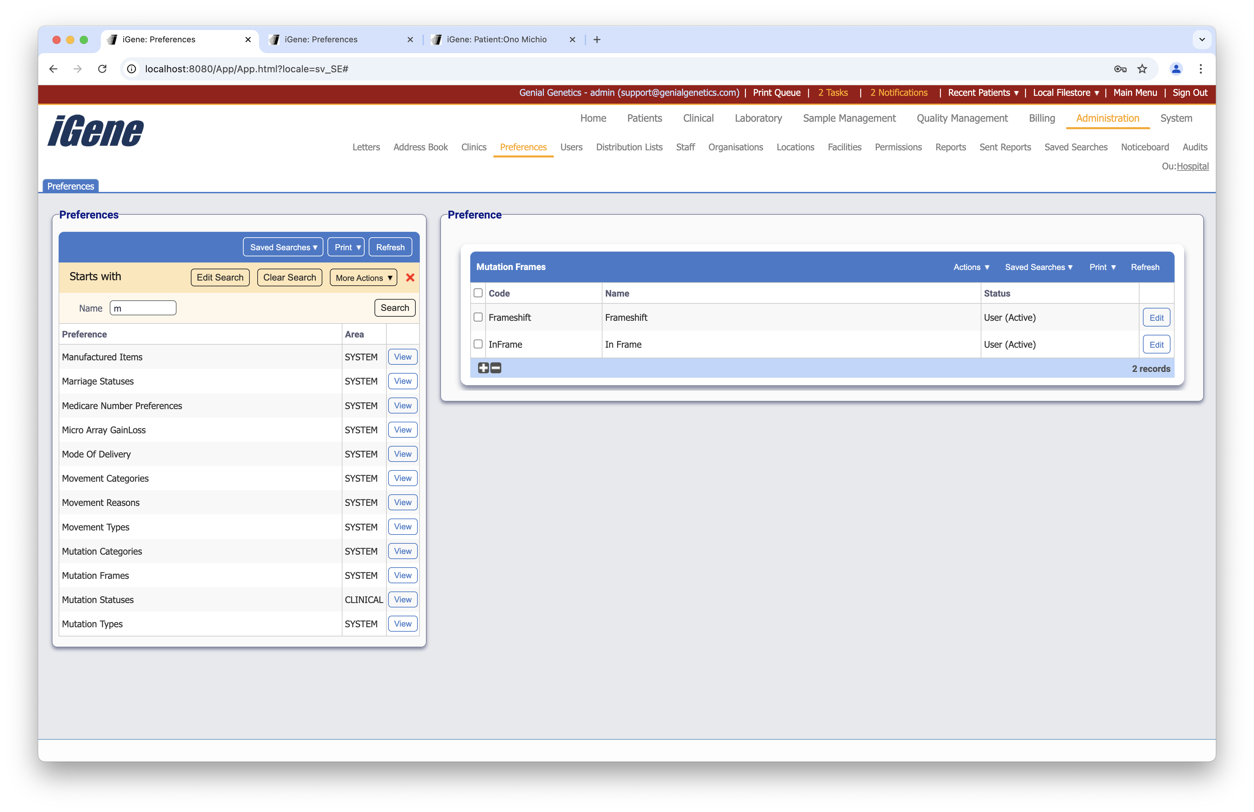Switch to the Patient:Ono Michio browser tab
This screenshot has width=1254, height=812.
point(496,40)
